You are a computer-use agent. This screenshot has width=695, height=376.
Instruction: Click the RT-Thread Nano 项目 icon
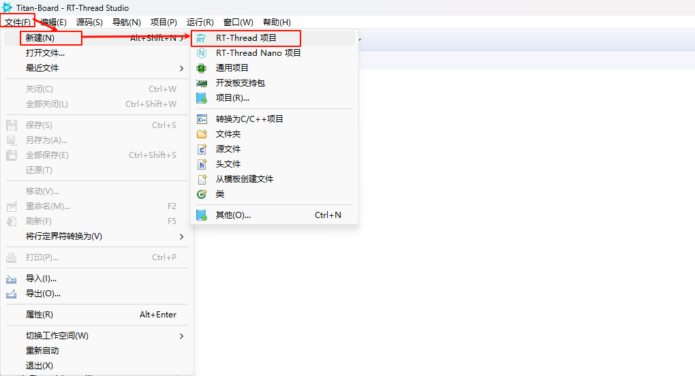click(201, 53)
